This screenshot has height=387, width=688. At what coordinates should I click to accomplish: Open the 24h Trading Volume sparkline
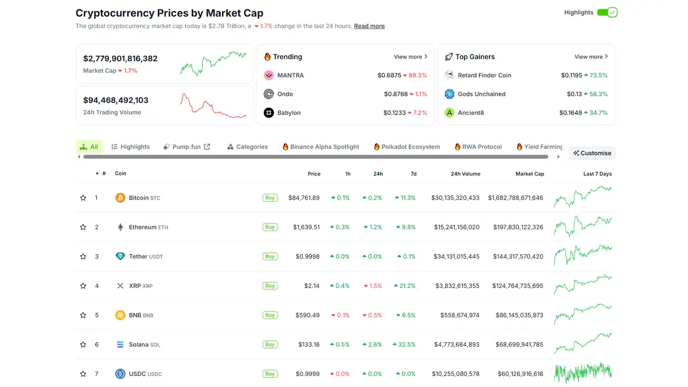tap(213, 105)
